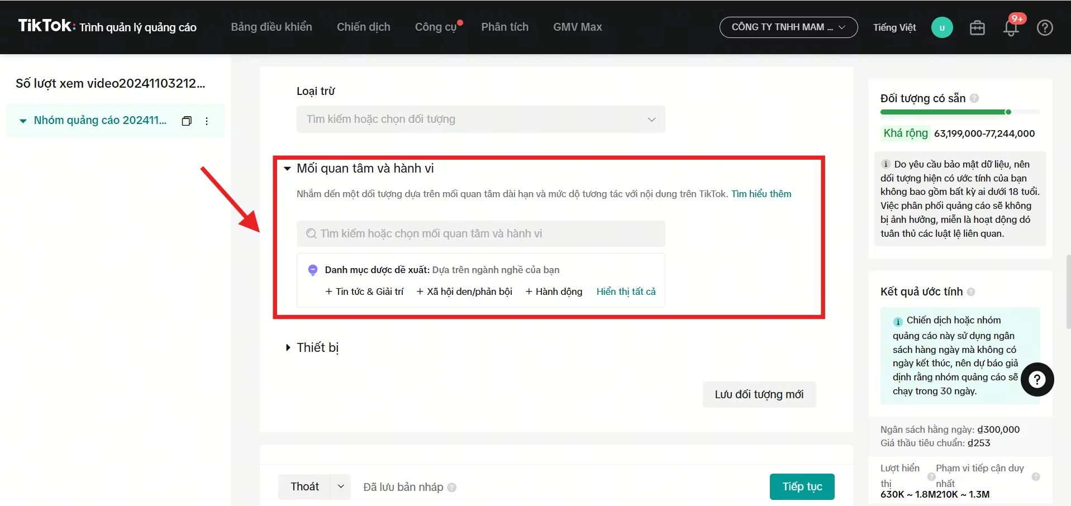Image resolution: width=1071 pixels, height=506 pixels.
Task: Open the TikTok Ads Manager logo home
Action: click(107, 26)
